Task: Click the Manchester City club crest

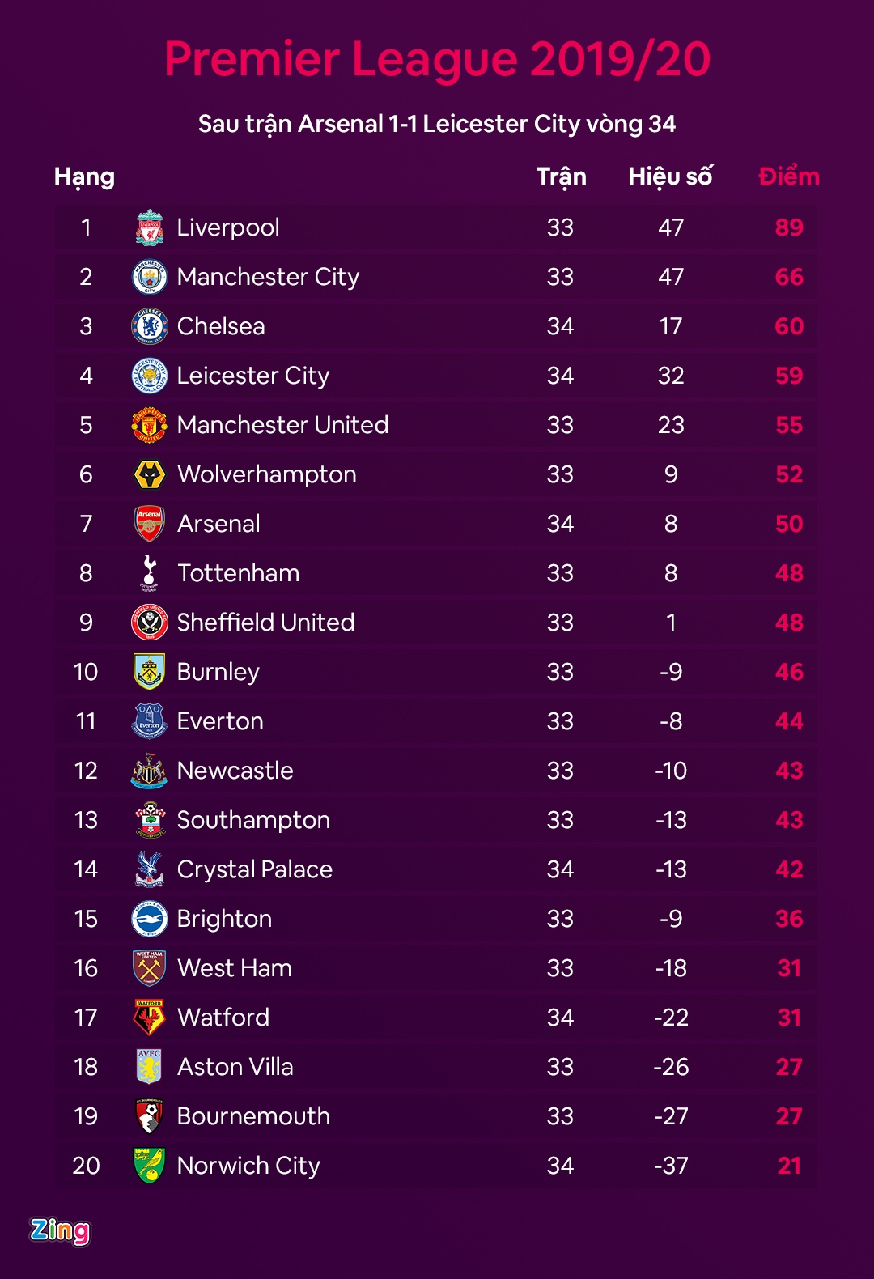Action: [x=150, y=277]
